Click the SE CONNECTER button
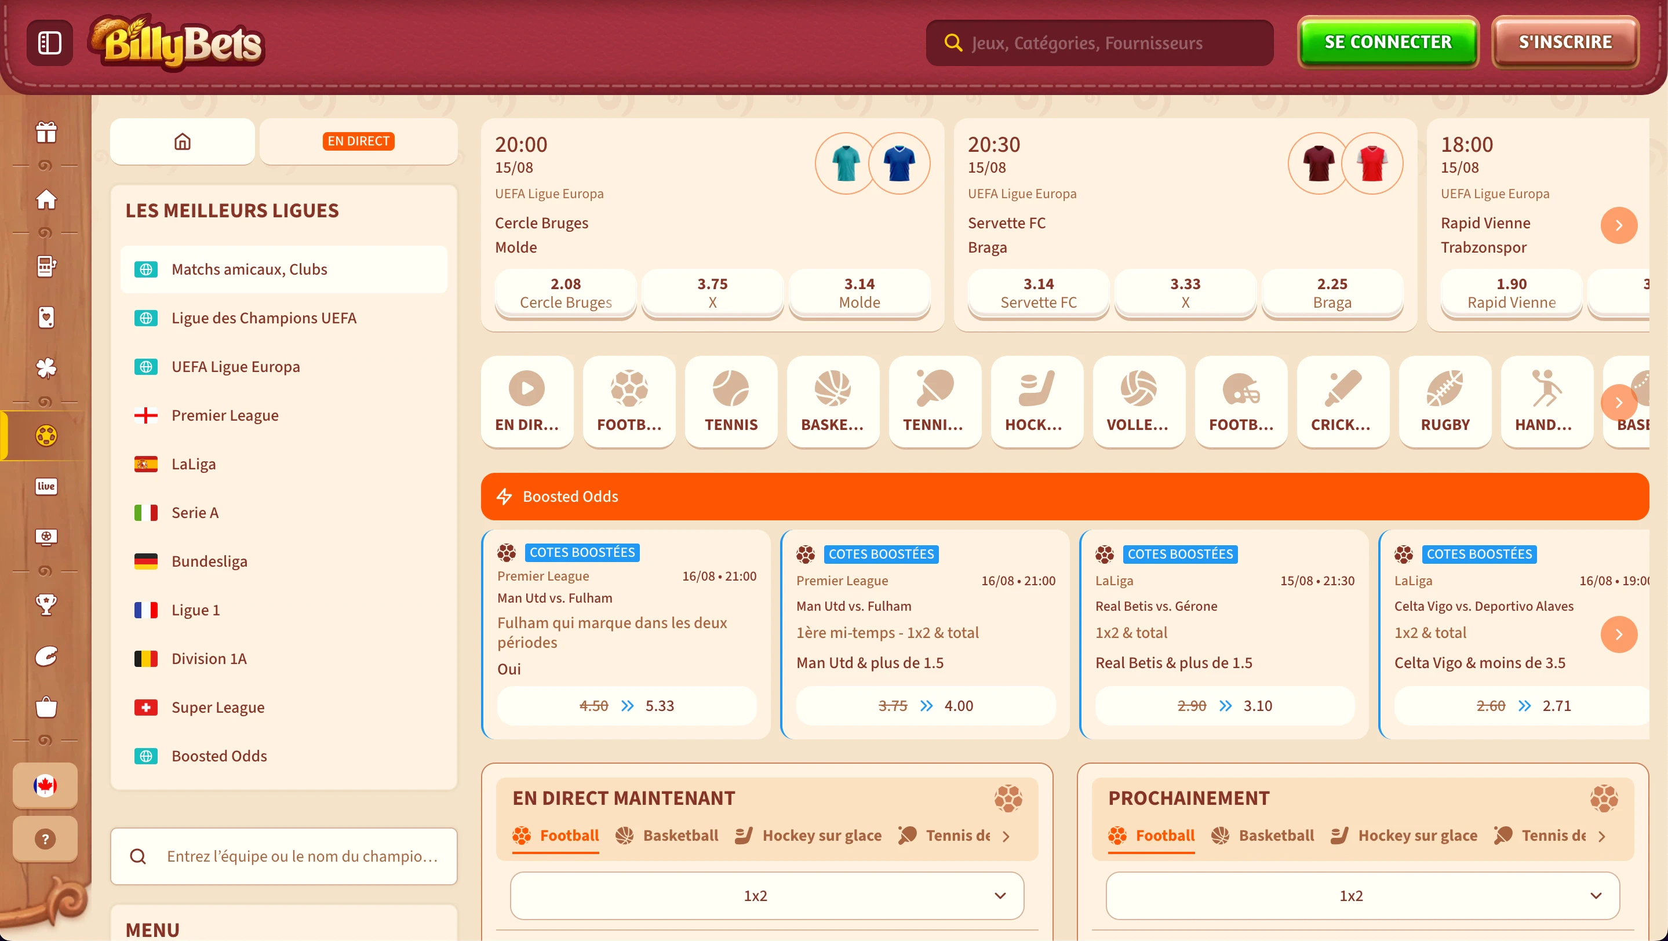 (x=1387, y=42)
